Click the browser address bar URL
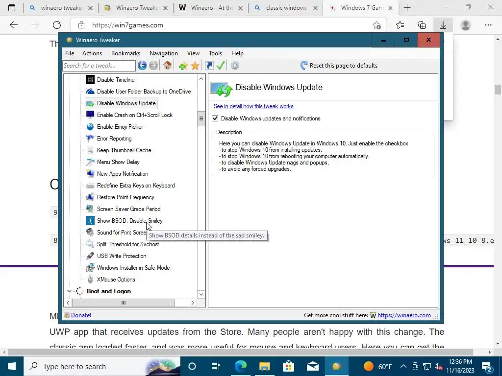The width and height of the screenshot is (502, 376). coord(127,25)
